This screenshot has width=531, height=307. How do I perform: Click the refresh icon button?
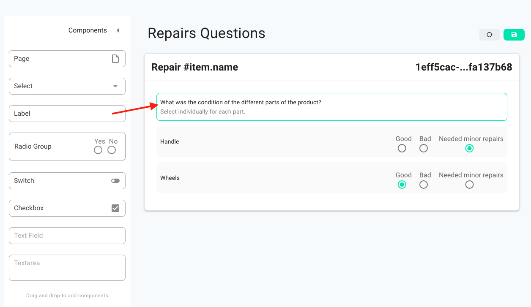[x=490, y=35]
